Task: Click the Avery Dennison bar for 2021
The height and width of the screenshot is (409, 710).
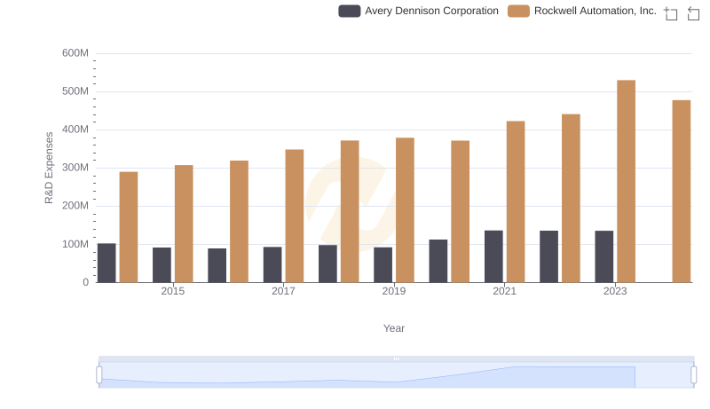Action: pos(493,256)
